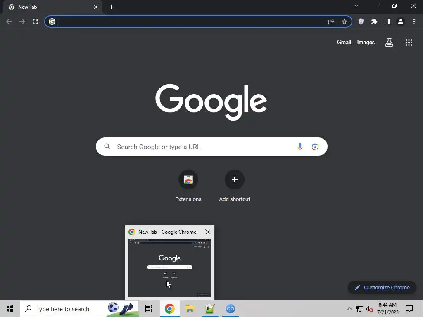Close the New Tab - Google Chrome preview

click(208, 232)
